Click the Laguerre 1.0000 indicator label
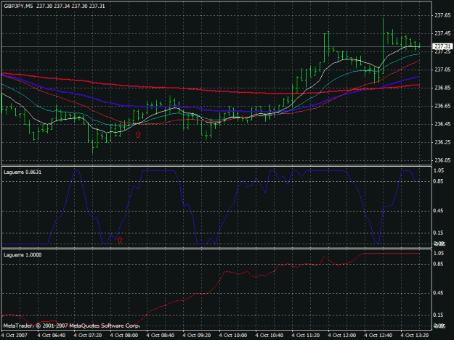 (23, 254)
